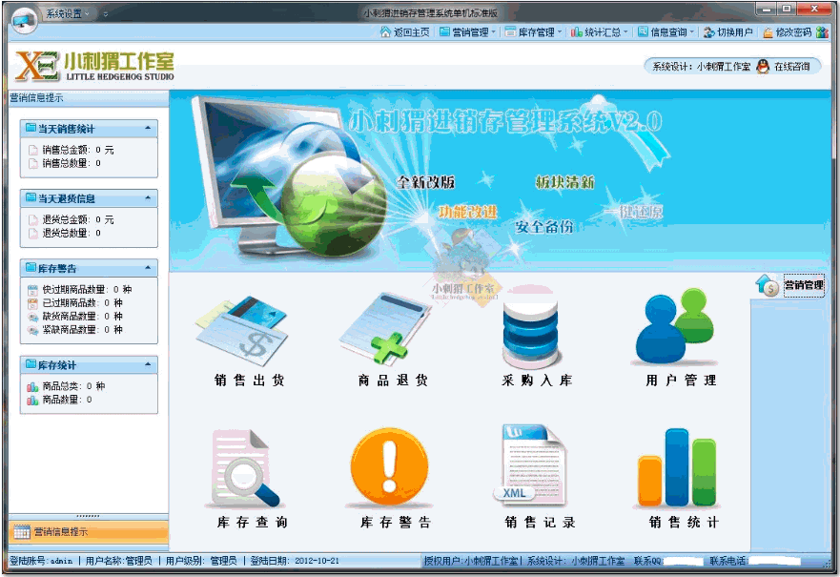Open the 库存管理 toolbar menu

click(532, 32)
